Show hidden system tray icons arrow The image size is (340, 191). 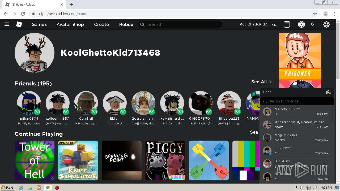[296, 188]
